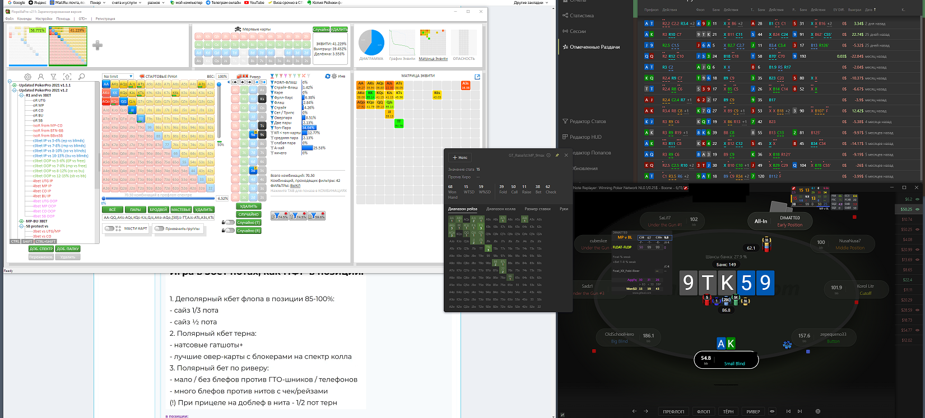Click ФЛОП button in replayer
This screenshot has width=925, height=418.
click(703, 411)
